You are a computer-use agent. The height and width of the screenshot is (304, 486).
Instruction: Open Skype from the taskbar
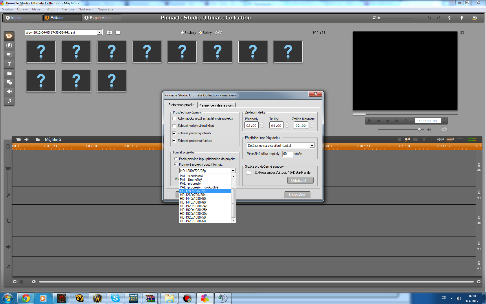point(115,298)
